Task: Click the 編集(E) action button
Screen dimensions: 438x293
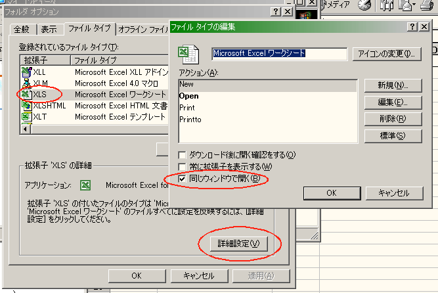Action: pyautogui.click(x=393, y=102)
